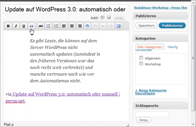Save the draft with Speichern

[x=146, y=25]
